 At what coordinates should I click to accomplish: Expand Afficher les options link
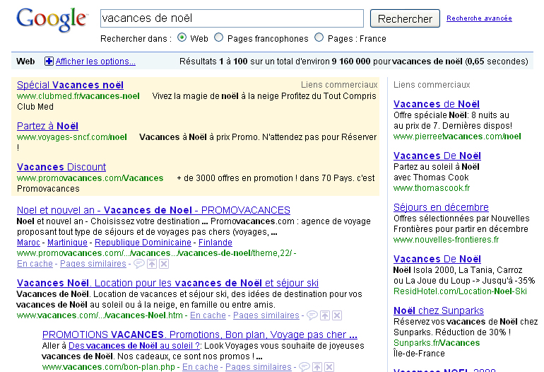[95, 62]
